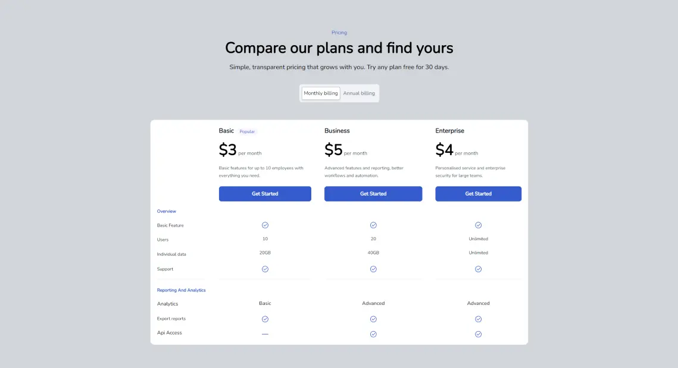Screen dimensions: 678x368
Task: Click Api Access checkmark in Enterprise column
Action: (x=478, y=334)
